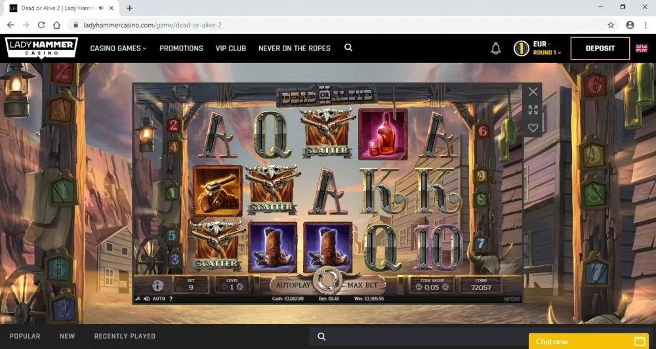Decrease the bet level
656x349 pixels.
tap(224, 287)
